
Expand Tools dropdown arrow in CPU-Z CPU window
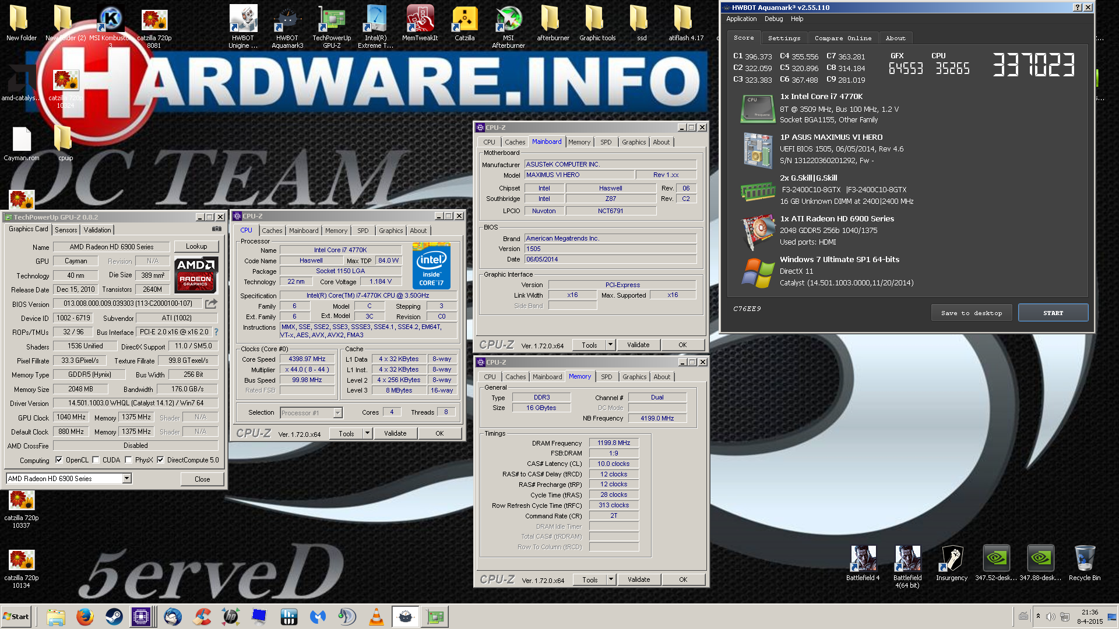[x=367, y=433]
